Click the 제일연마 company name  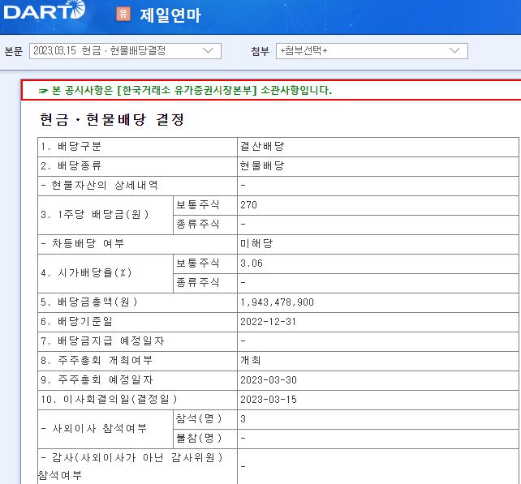(170, 15)
